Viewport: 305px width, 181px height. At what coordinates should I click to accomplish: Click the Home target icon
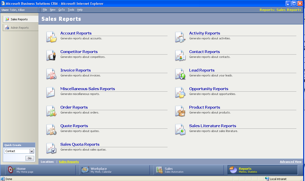(11, 170)
